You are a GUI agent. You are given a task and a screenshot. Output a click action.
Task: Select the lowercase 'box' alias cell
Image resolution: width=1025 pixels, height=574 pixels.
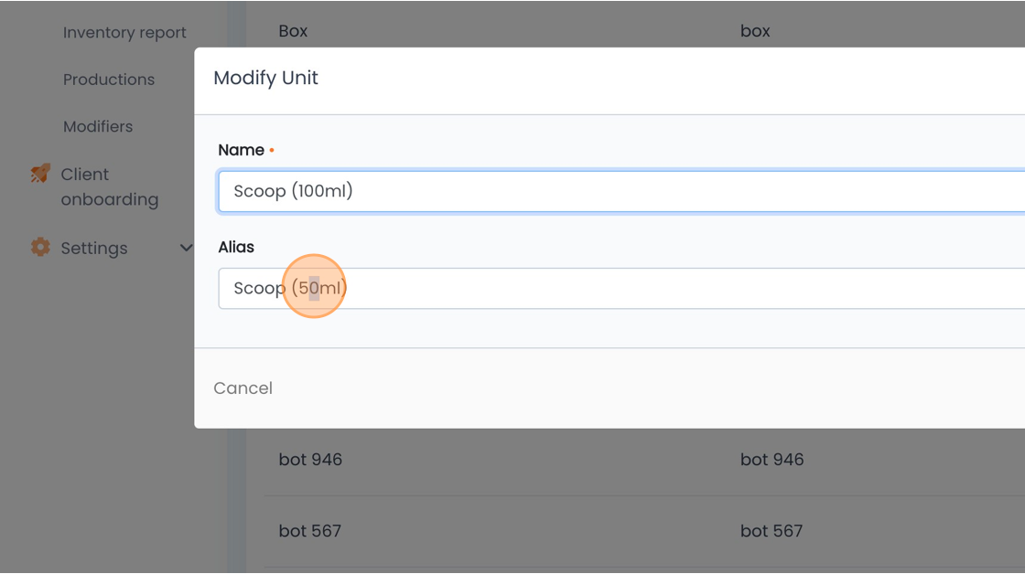pos(755,31)
